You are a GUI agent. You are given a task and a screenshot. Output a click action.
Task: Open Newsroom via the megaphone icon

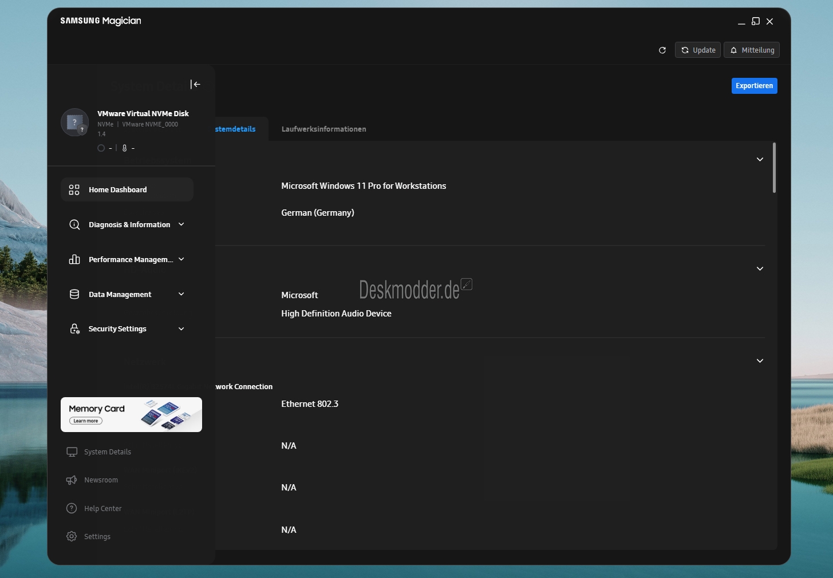(x=72, y=480)
